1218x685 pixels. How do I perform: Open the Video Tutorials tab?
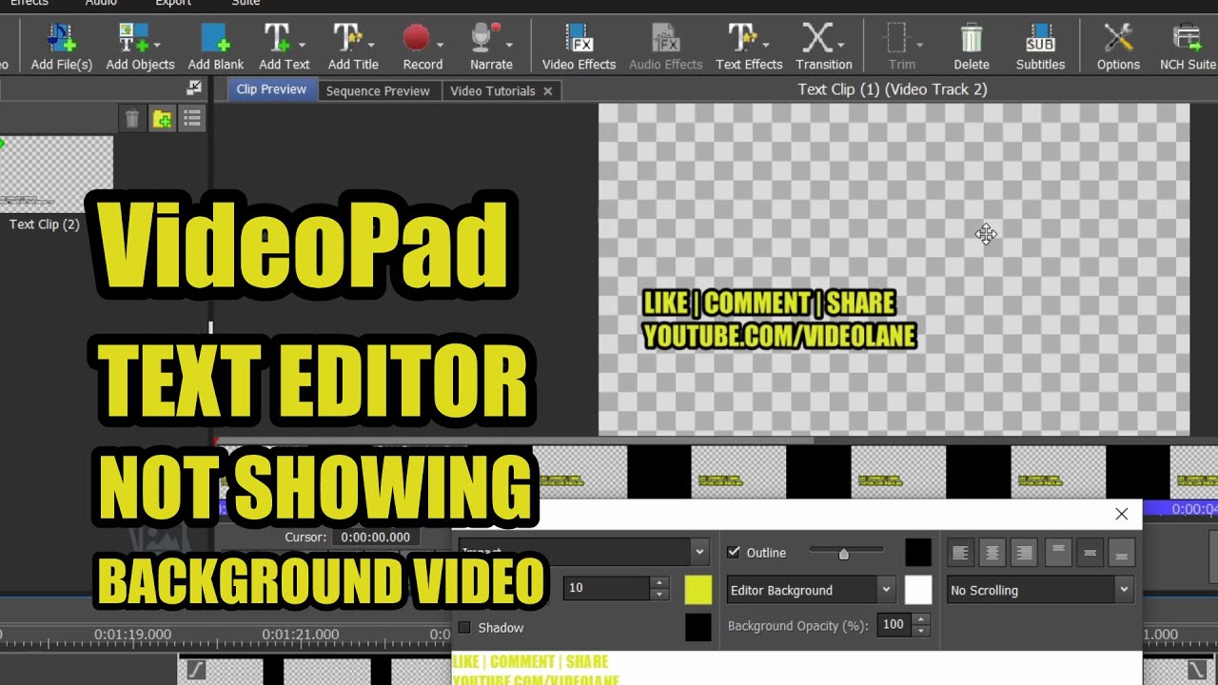492,91
